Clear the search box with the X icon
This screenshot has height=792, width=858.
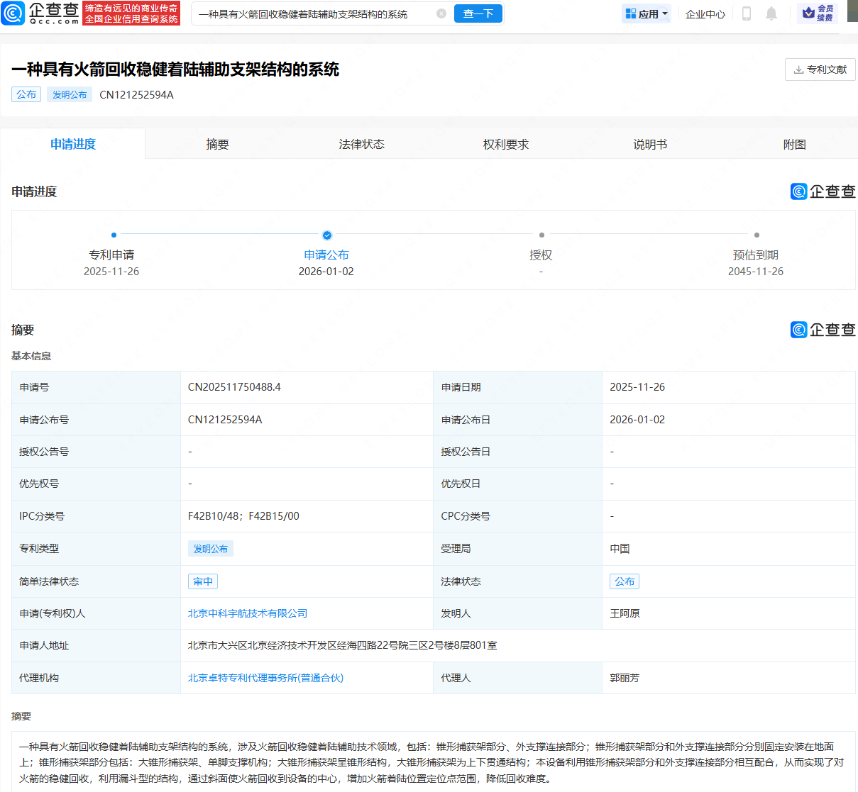pos(442,13)
